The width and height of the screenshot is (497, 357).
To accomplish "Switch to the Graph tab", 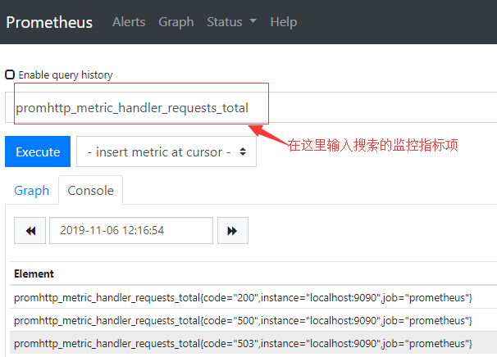I will click(32, 190).
